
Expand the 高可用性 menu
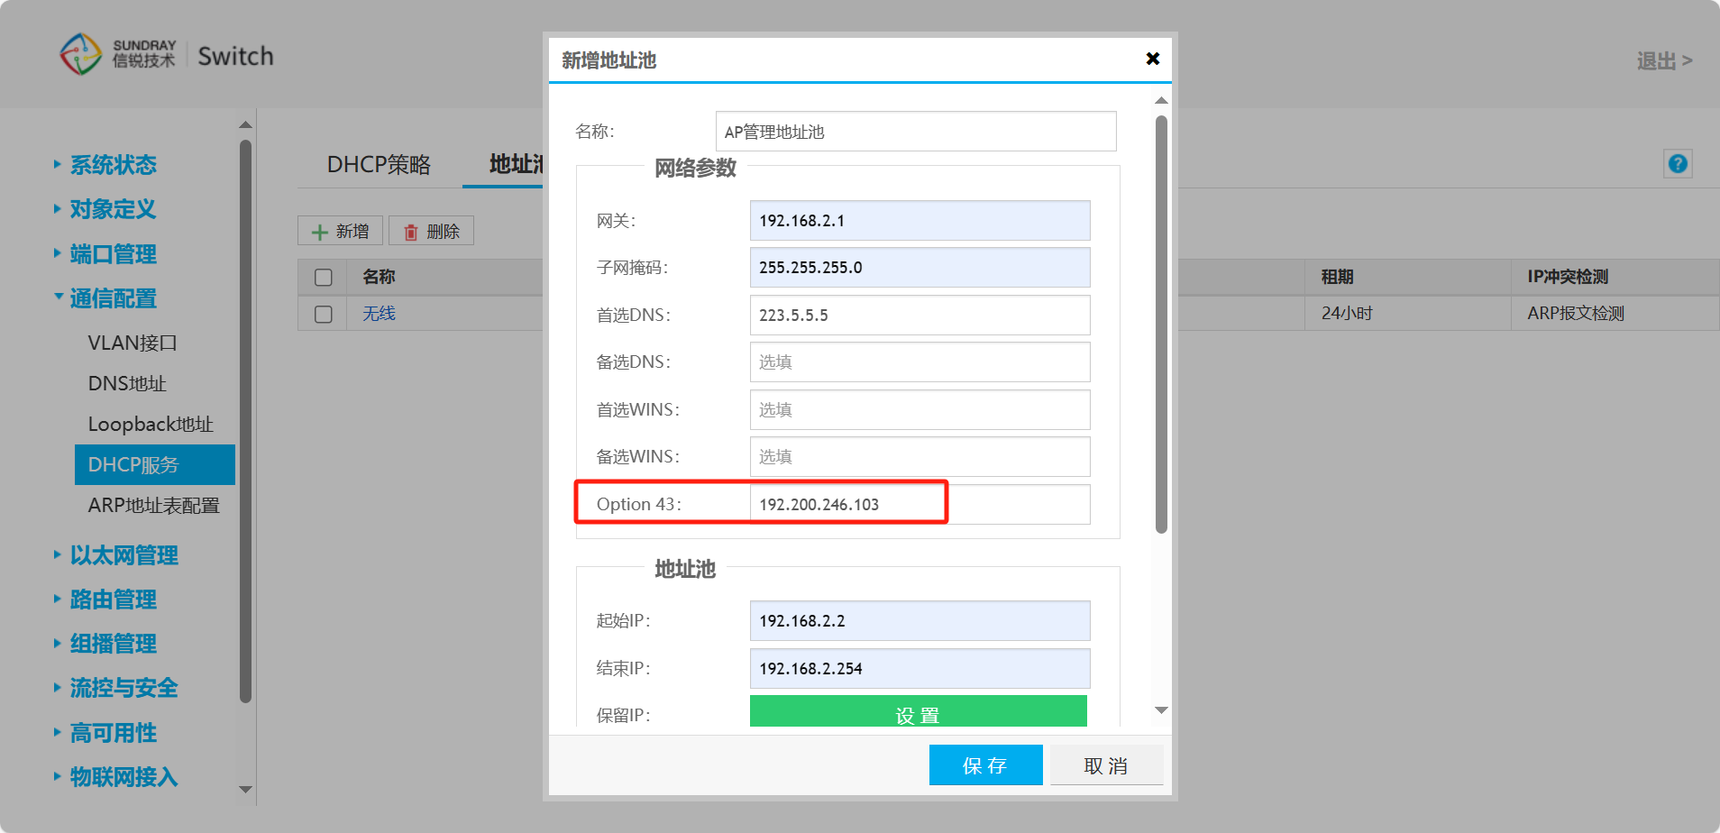point(113,733)
